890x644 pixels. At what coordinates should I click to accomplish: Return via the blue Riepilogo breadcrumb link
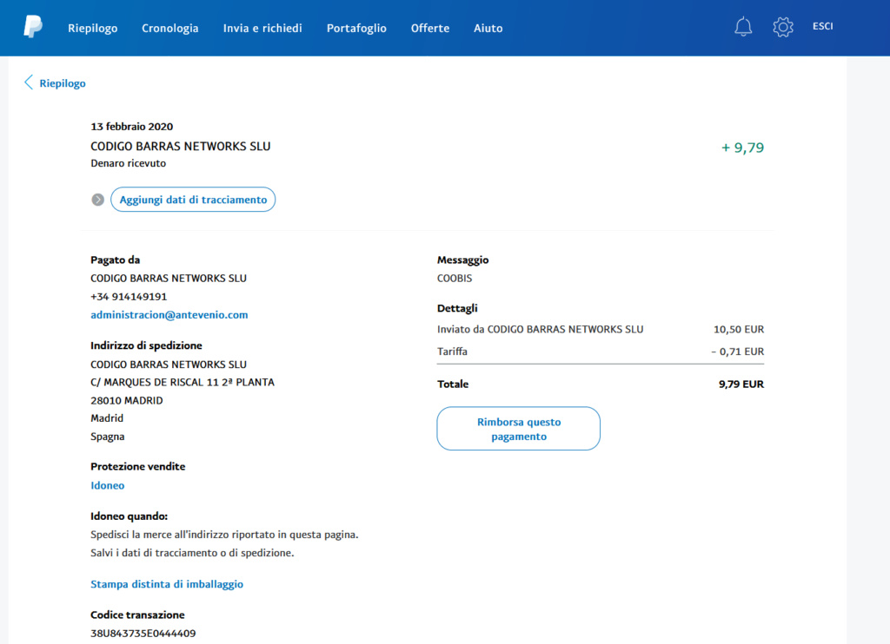63,83
